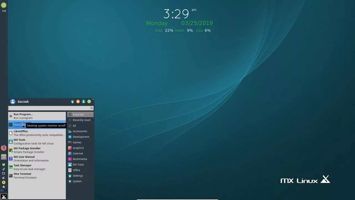Select the Recently Used category

click(80, 120)
